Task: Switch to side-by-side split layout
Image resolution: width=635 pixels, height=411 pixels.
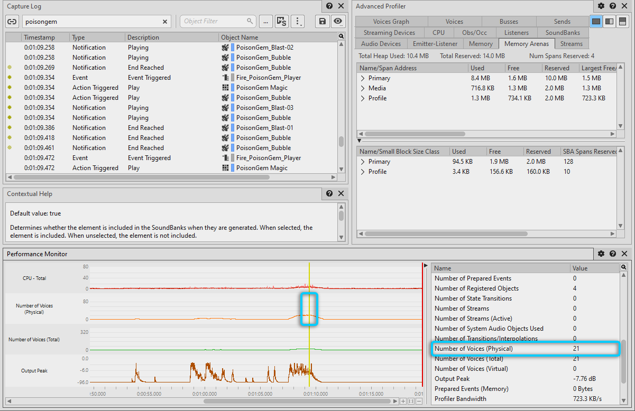Action: 610,21
